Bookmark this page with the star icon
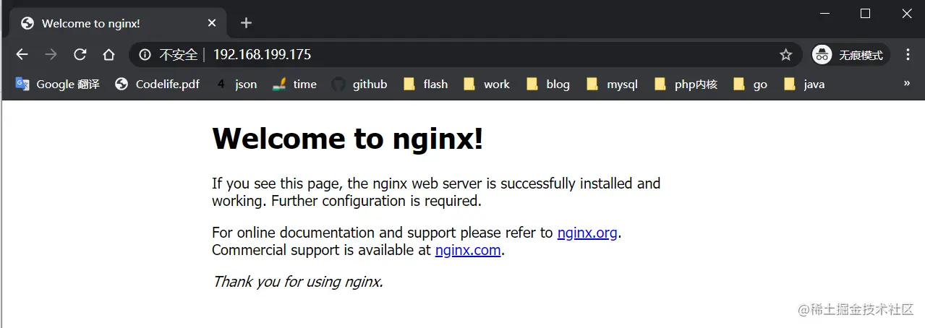This screenshot has width=925, height=328. (x=785, y=55)
